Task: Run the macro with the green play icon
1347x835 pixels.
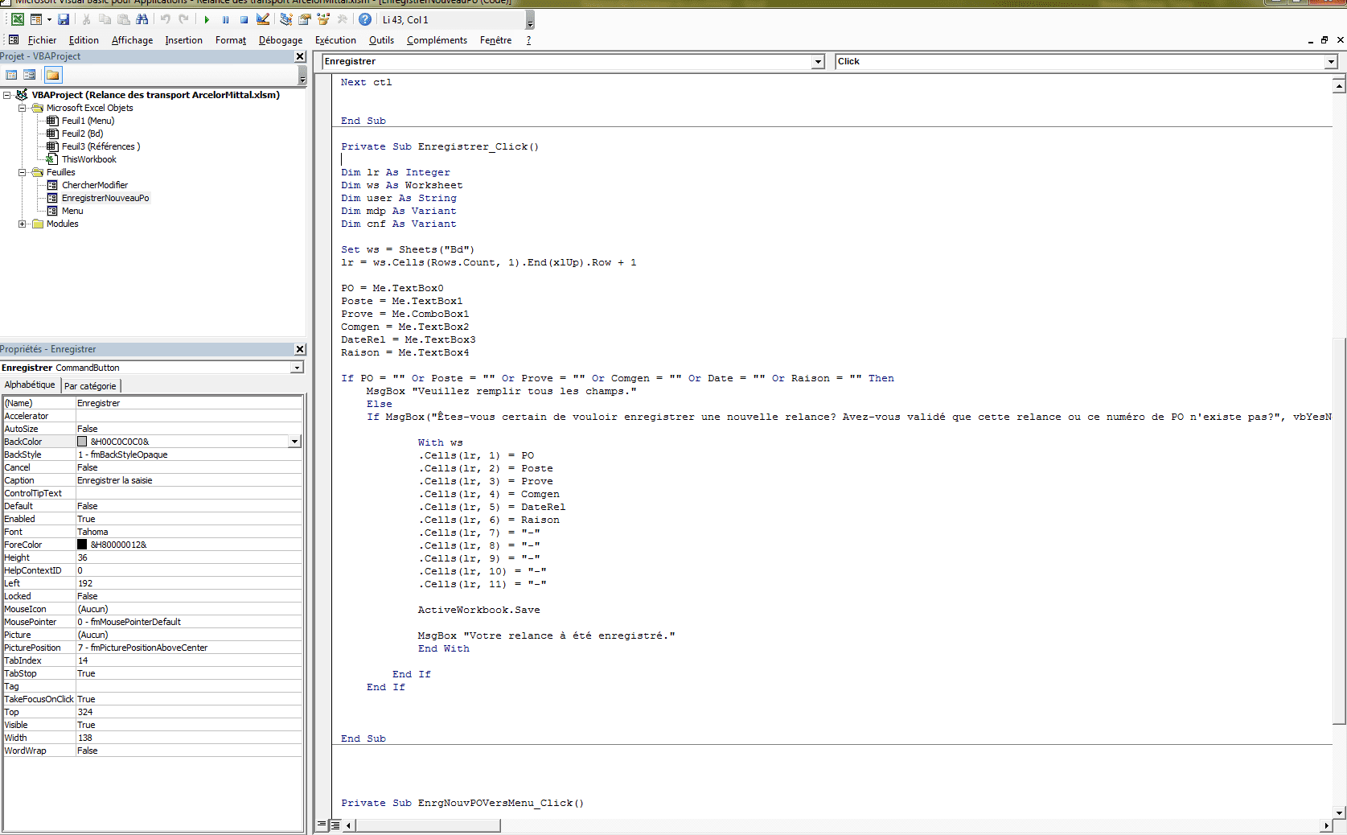Action: (207, 19)
